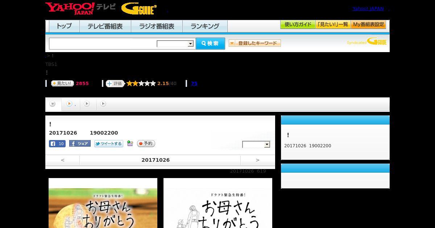Open the Yahoo! JAPAN link

click(368, 9)
